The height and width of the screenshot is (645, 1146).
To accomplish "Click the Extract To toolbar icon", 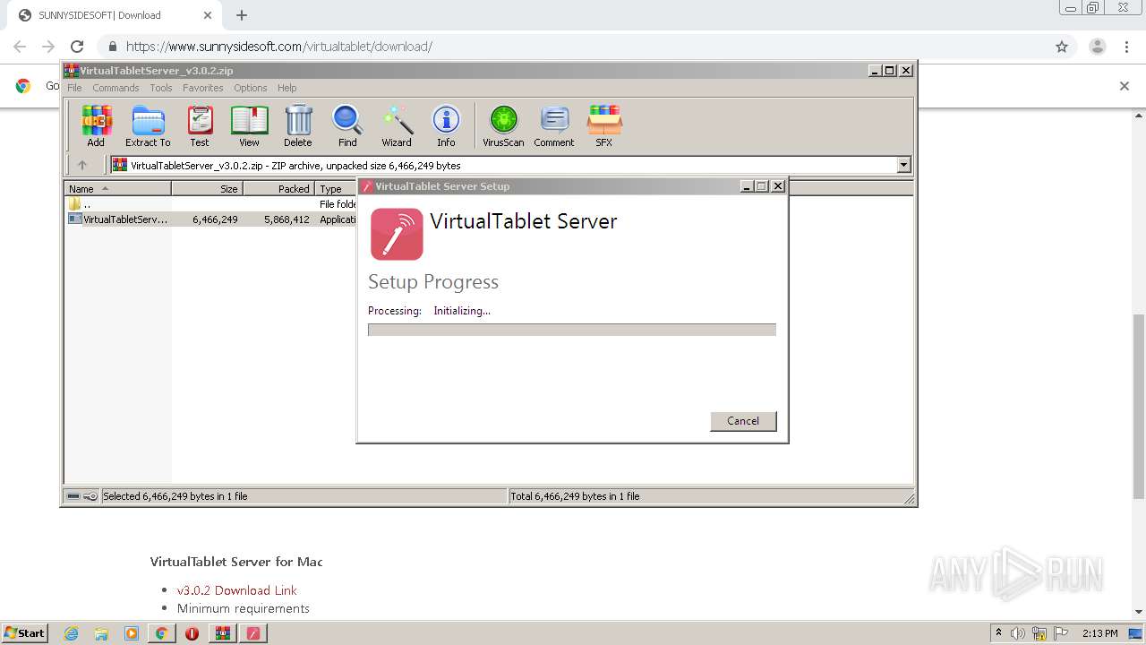I will point(148,125).
